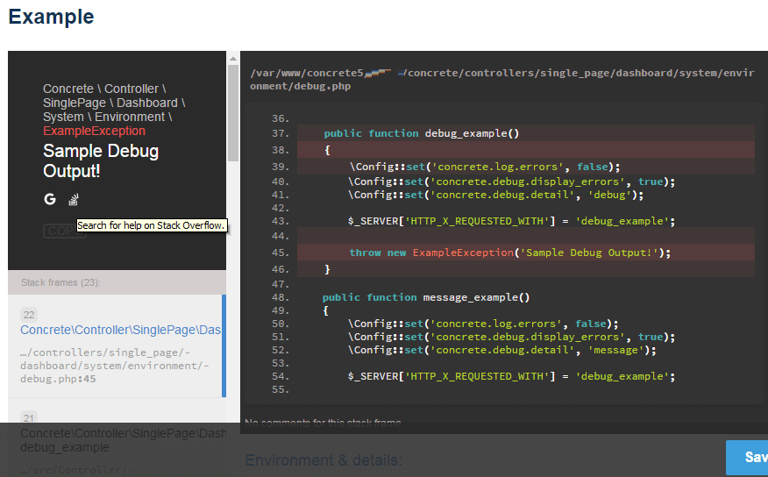This screenshot has width=768, height=477.
Task: Click the ExampleException class name
Action: tap(94, 131)
